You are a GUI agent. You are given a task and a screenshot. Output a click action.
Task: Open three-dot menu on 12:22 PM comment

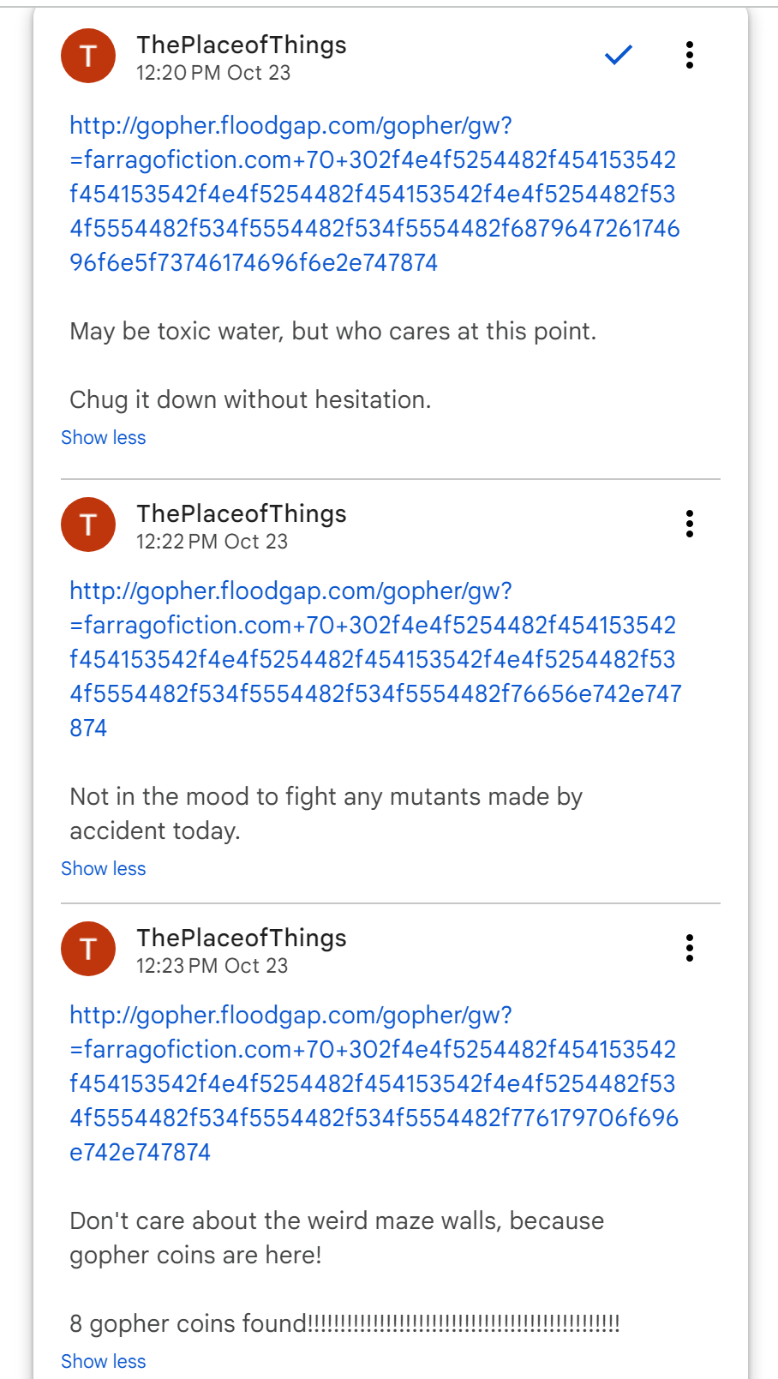[x=689, y=524]
